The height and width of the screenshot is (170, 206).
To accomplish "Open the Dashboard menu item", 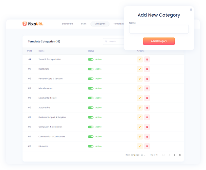I will 67,24.
